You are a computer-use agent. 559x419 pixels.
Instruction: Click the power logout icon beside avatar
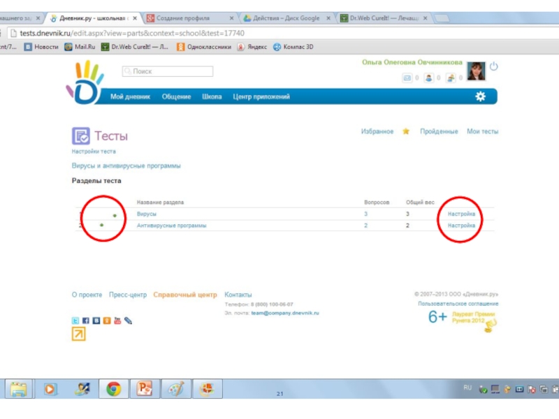pyautogui.click(x=493, y=66)
